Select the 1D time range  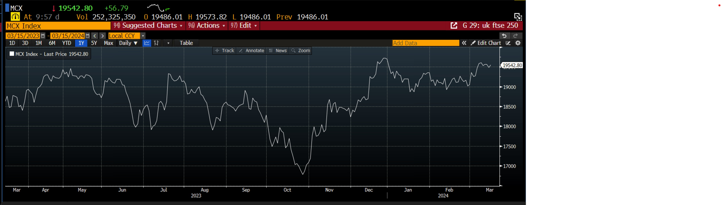click(x=12, y=43)
